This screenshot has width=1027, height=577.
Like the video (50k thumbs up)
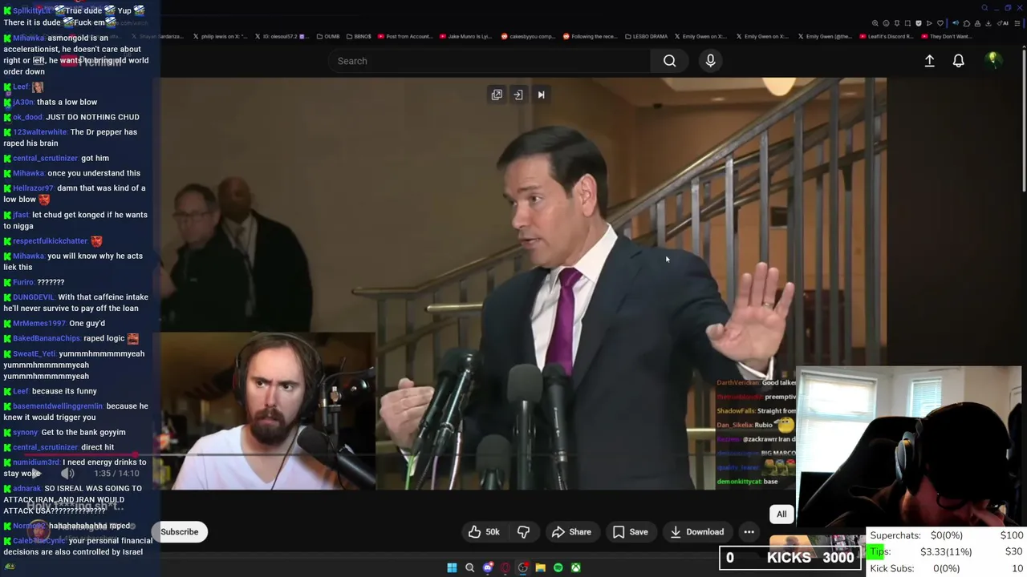tap(484, 531)
